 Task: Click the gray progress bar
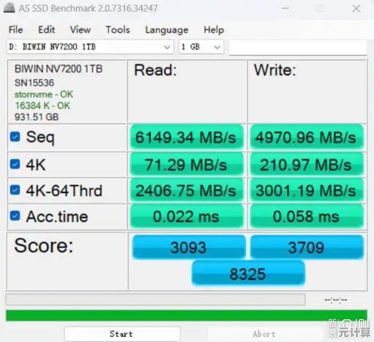155,299
